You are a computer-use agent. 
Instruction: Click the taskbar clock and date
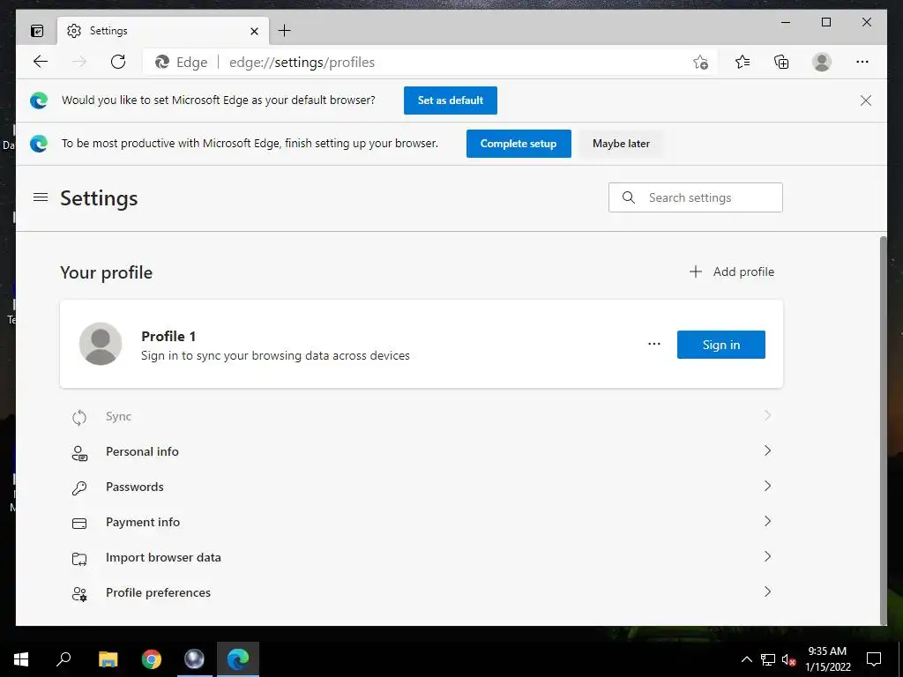pos(827,659)
